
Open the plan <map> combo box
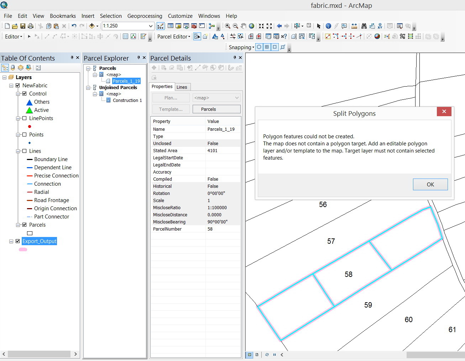click(216, 98)
